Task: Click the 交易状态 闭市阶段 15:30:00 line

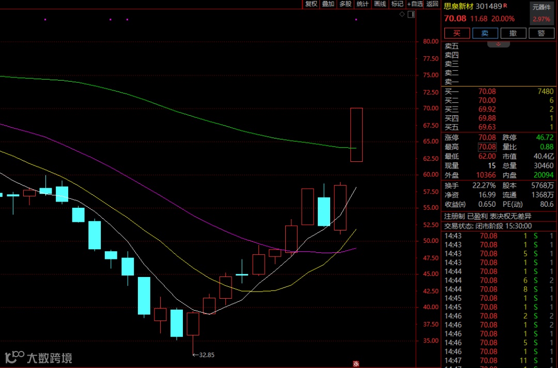Action: [488, 226]
